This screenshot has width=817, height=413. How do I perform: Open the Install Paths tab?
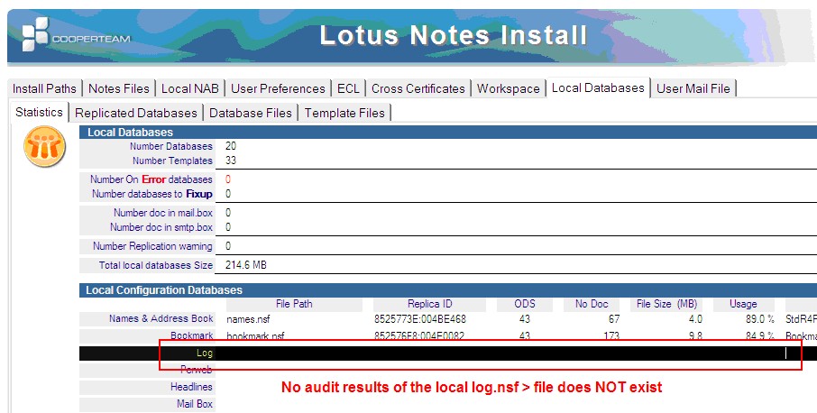[x=44, y=88]
